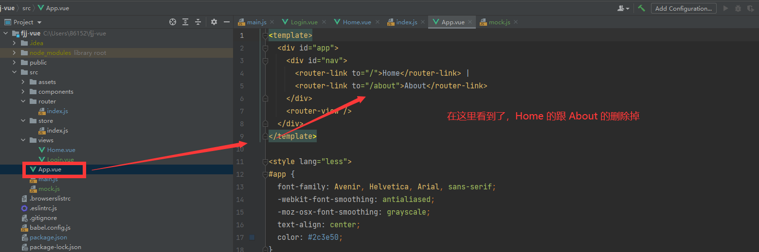Viewport: 759px width, 252px height.
Task: Click line number 13 in gutter
Action: click(x=240, y=187)
